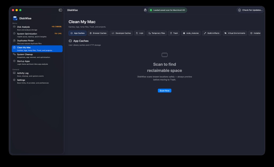Click the Scan to find reclaimable space text
Screen dimensions: 274x167
click(165, 67)
